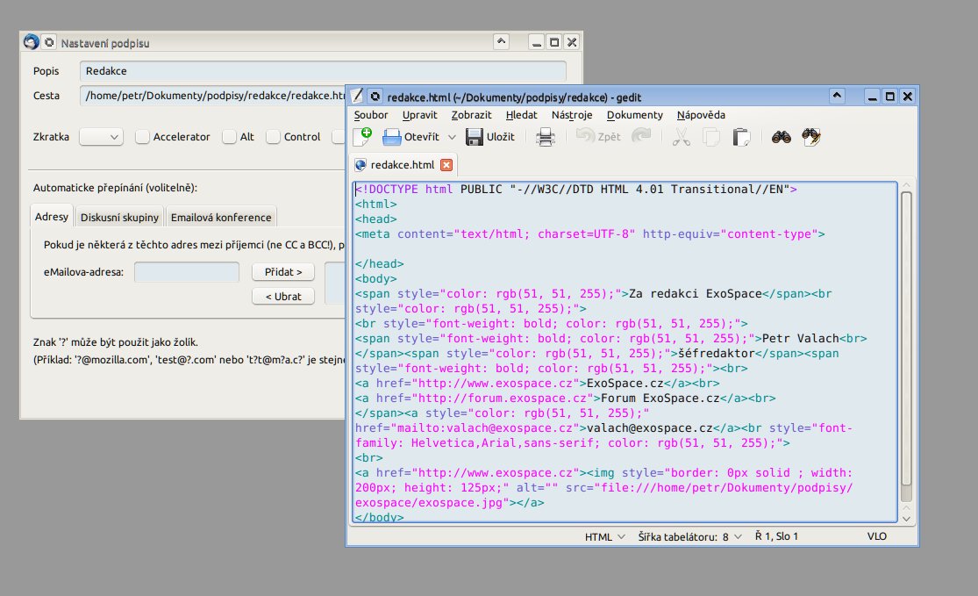
Task: Click the text "Petr Valach" in editor
Action: coord(800,339)
